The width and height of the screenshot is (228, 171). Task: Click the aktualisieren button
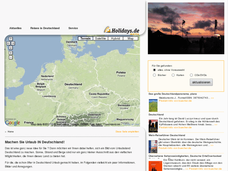tap(201, 82)
